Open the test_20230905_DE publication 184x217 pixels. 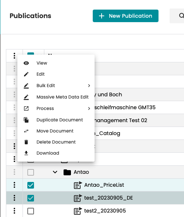tap(109, 198)
